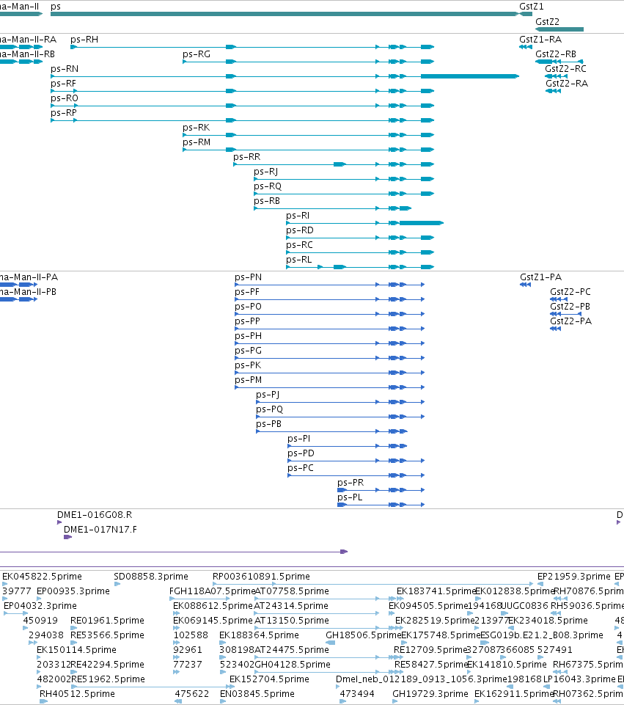The image size is (624, 705).
Task: Select the ps-PK protein label
Action: [248, 365]
